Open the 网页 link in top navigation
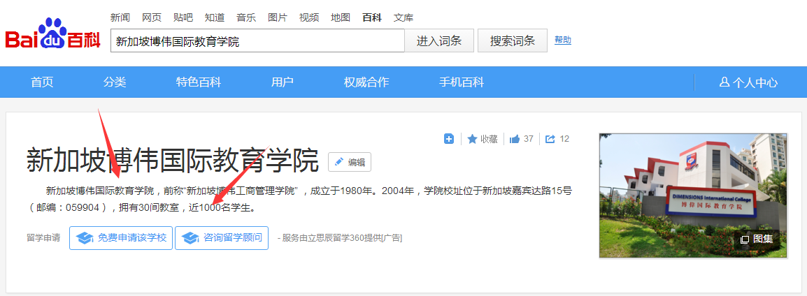 click(x=152, y=17)
